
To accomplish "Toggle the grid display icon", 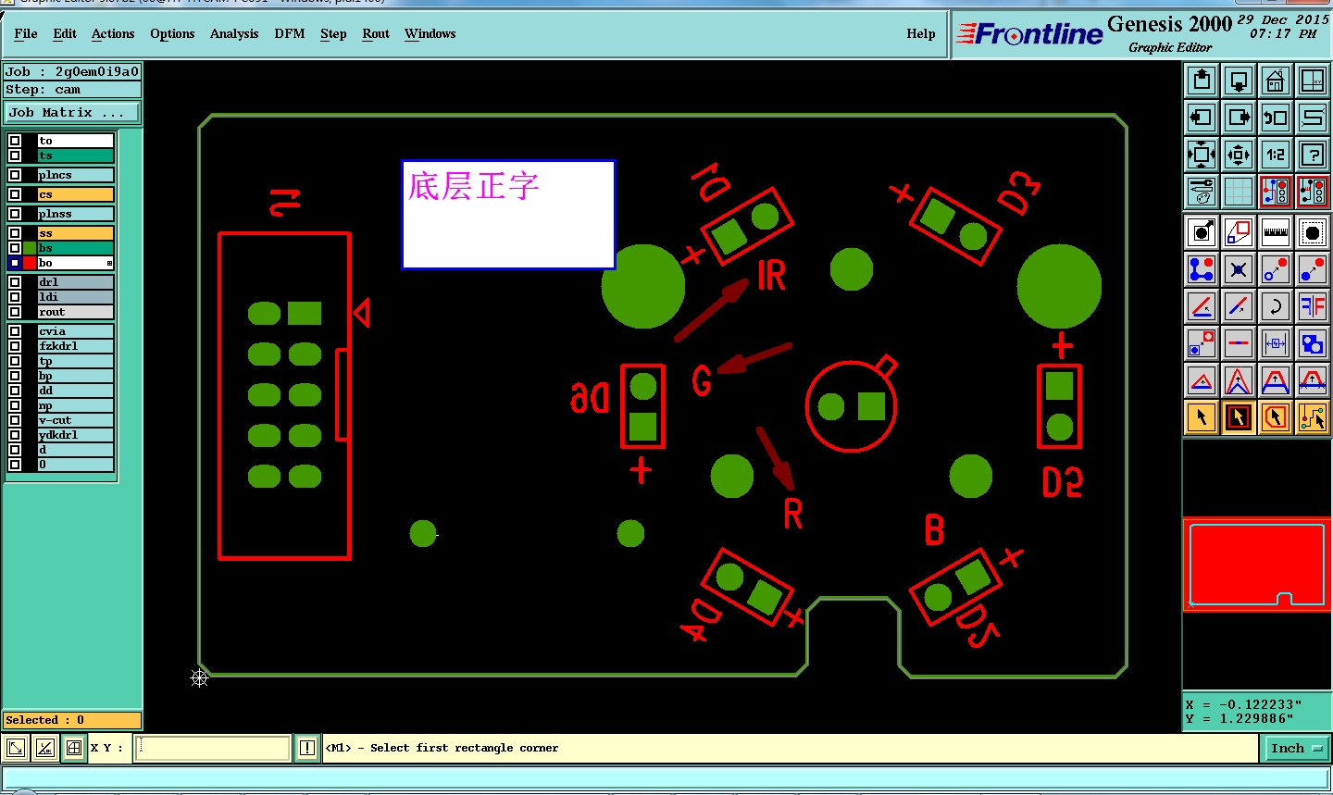I will 1239,192.
